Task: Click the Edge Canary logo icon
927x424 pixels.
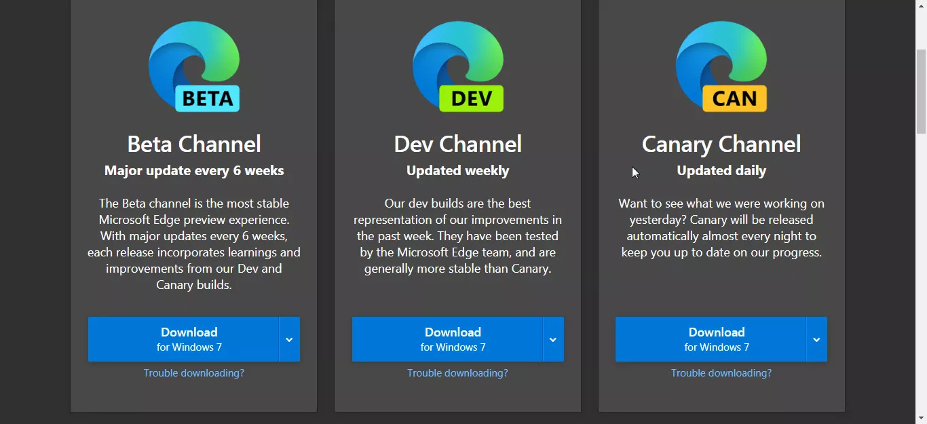Action: coord(721,66)
